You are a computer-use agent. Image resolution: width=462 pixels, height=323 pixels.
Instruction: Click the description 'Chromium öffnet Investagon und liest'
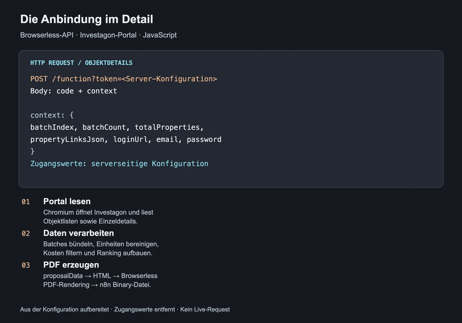(x=98, y=213)
